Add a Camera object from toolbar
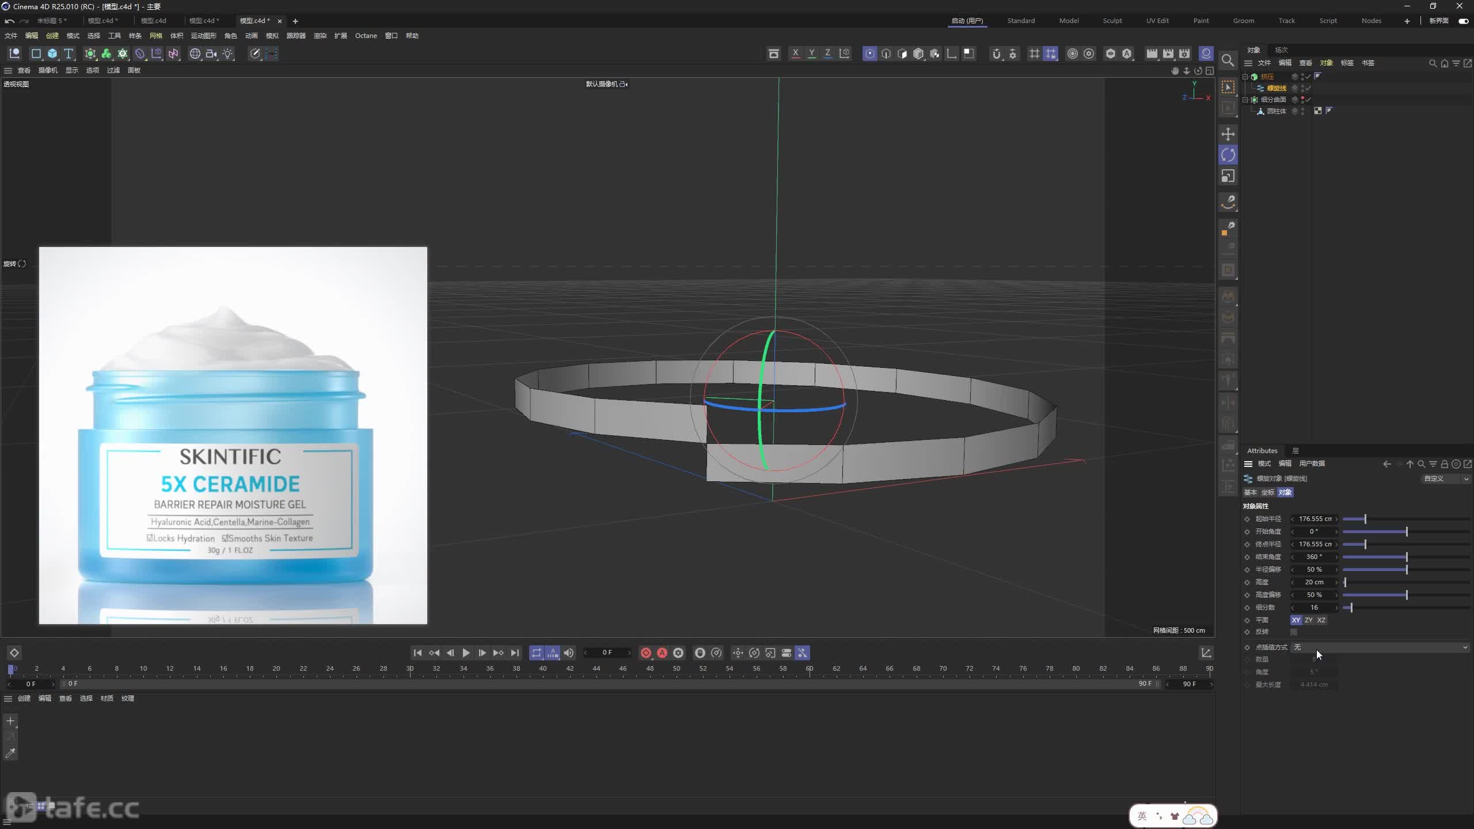Viewport: 1474px width, 829px height. pyautogui.click(x=211, y=54)
